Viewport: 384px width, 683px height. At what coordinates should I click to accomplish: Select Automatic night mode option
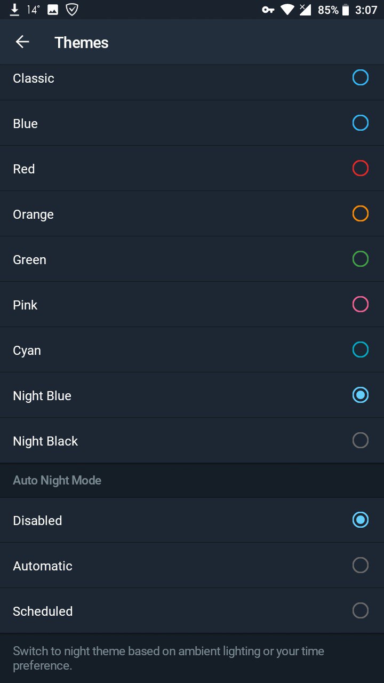(x=361, y=566)
